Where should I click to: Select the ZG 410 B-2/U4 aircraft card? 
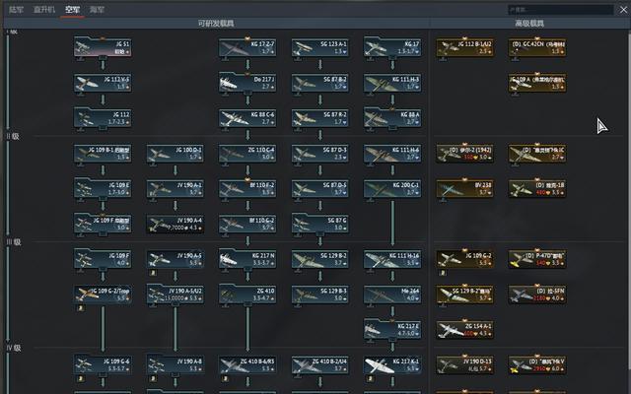click(x=319, y=365)
